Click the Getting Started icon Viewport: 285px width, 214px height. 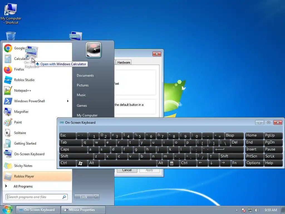(8, 144)
